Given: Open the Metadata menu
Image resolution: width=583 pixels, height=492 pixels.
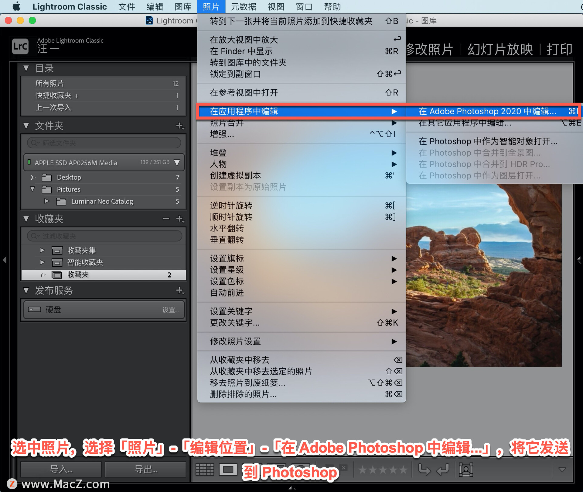Looking at the screenshot, I should (x=244, y=6).
